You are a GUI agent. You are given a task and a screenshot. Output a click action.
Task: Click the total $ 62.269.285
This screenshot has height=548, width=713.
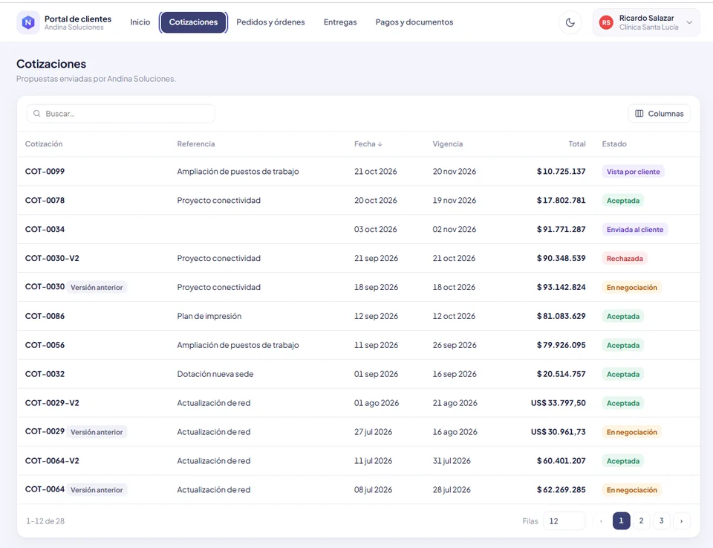point(561,490)
